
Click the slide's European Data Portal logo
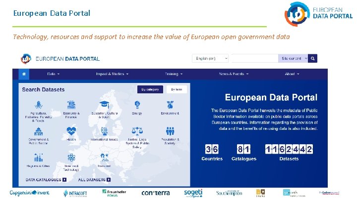318,14
